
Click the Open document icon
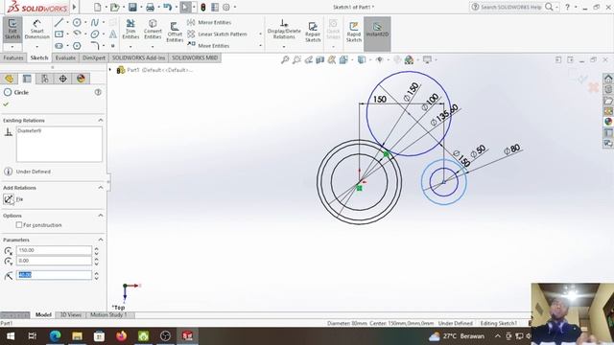(114, 7)
